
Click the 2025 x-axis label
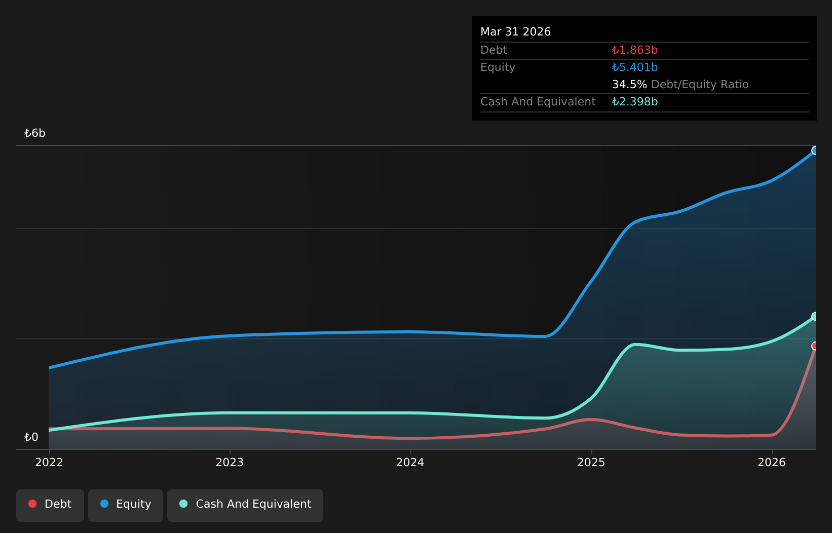[x=591, y=462]
